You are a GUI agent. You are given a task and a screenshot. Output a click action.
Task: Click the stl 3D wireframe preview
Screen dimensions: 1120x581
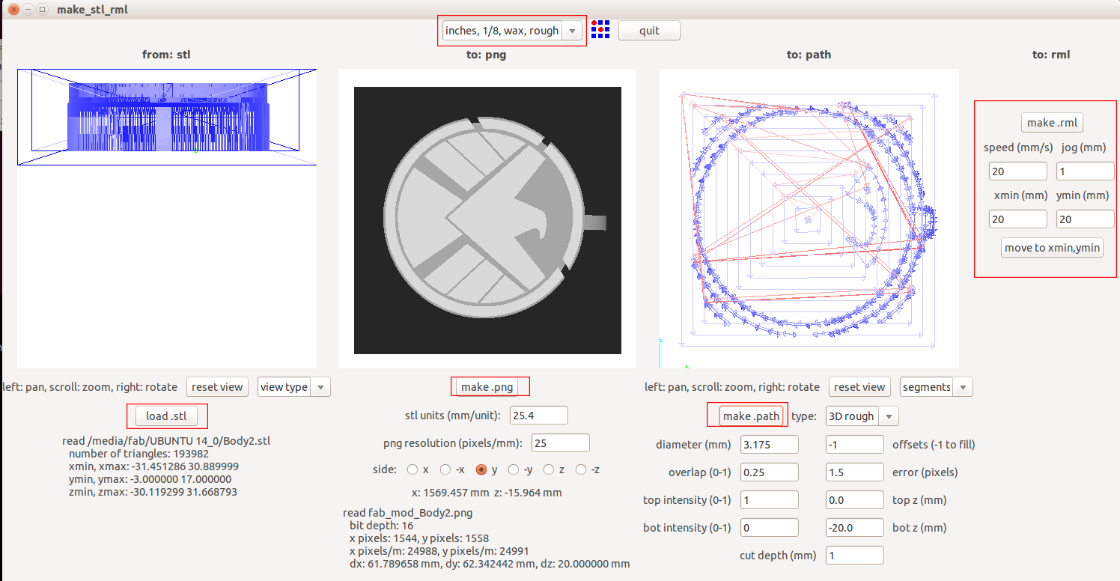167,219
